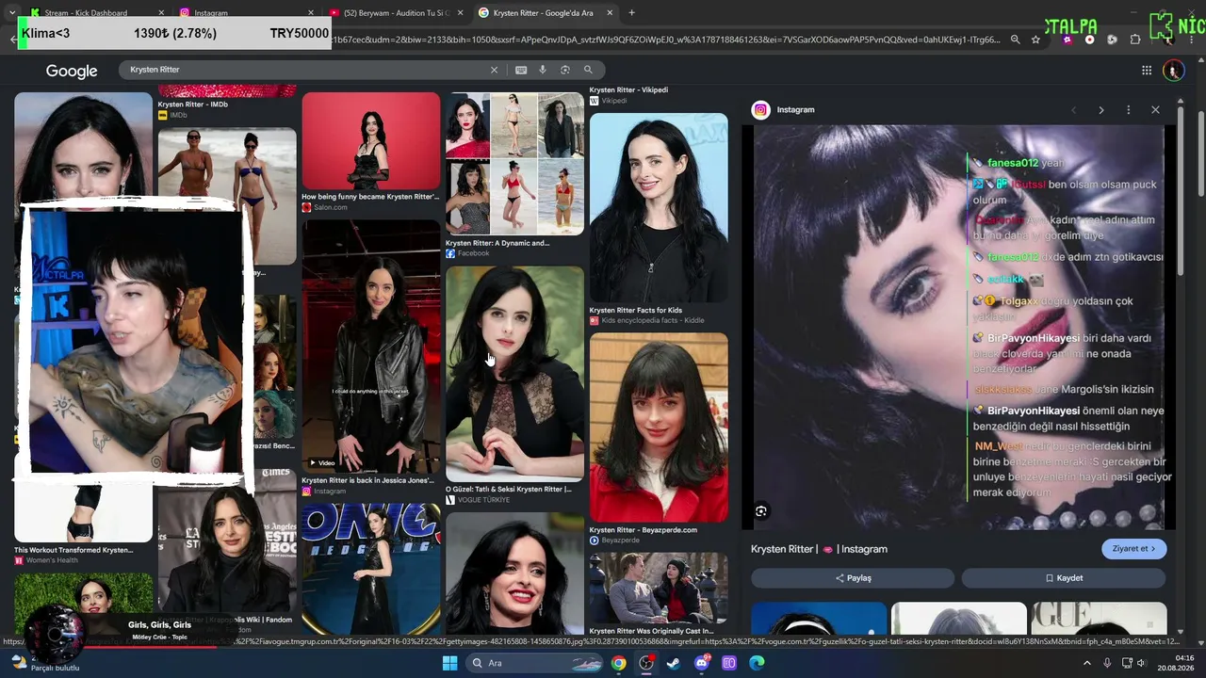Image resolution: width=1206 pixels, height=678 pixels.
Task: Click the Google logo
Action: click(x=72, y=71)
